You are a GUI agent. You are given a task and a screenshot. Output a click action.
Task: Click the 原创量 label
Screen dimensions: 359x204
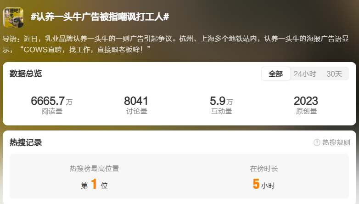point(306,111)
